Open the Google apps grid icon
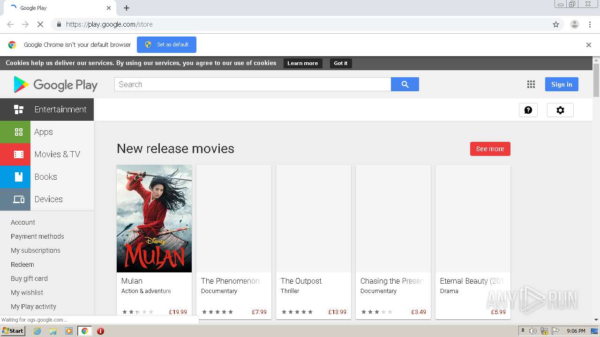The height and width of the screenshot is (337, 600). 531,84
